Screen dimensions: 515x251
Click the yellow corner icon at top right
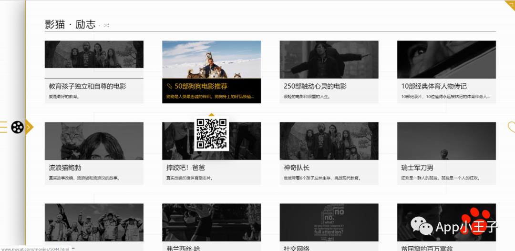click(x=509, y=5)
